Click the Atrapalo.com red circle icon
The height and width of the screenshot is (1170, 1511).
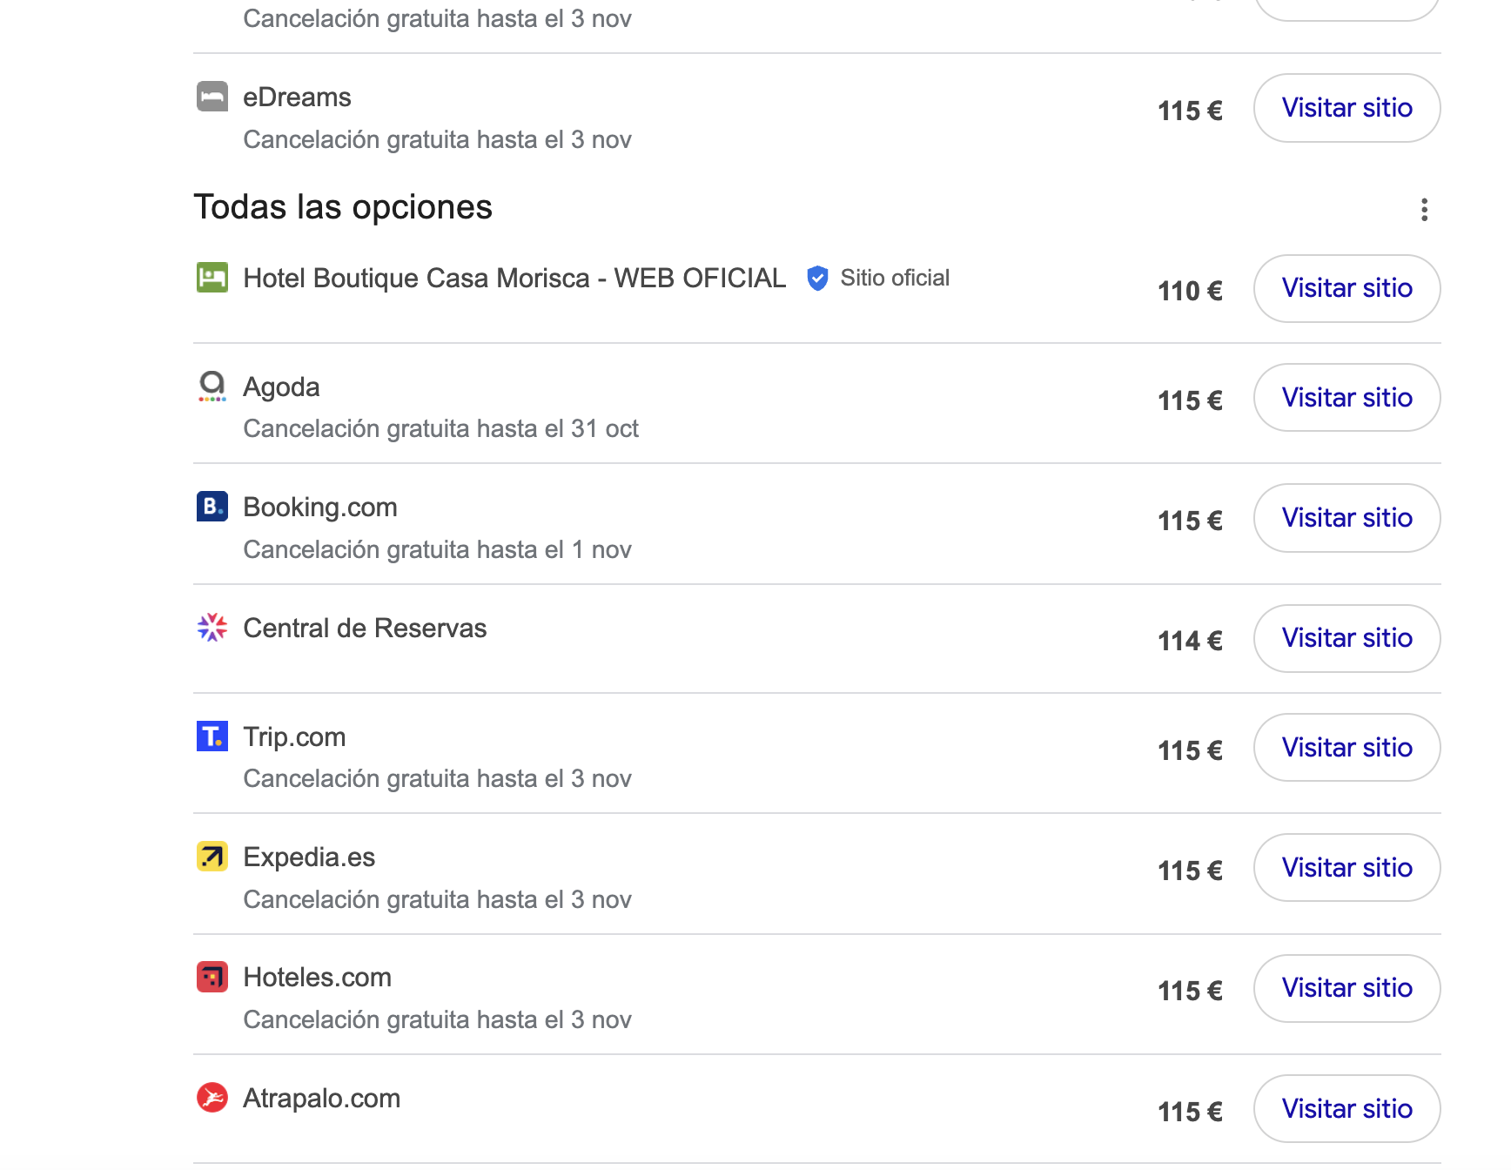tap(212, 1098)
